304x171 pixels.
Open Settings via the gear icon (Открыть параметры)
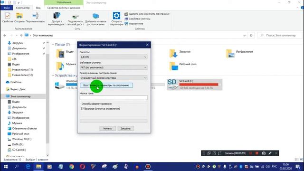point(116,19)
